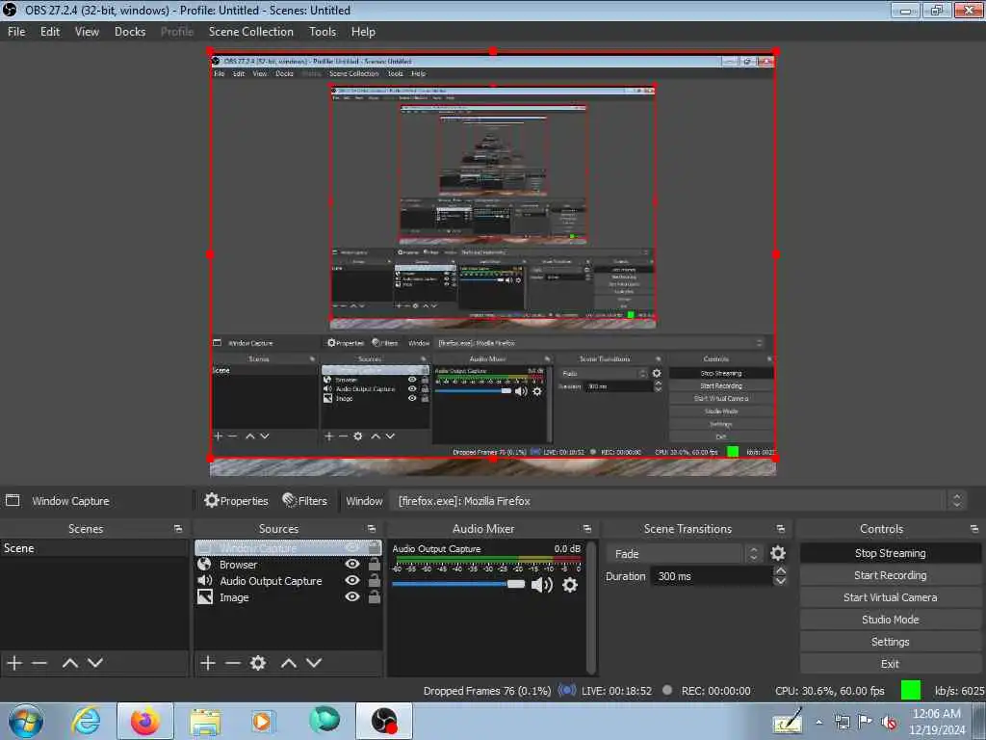This screenshot has width=986, height=740.
Task: Move source down with Sources down arrow
Action: coord(314,663)
